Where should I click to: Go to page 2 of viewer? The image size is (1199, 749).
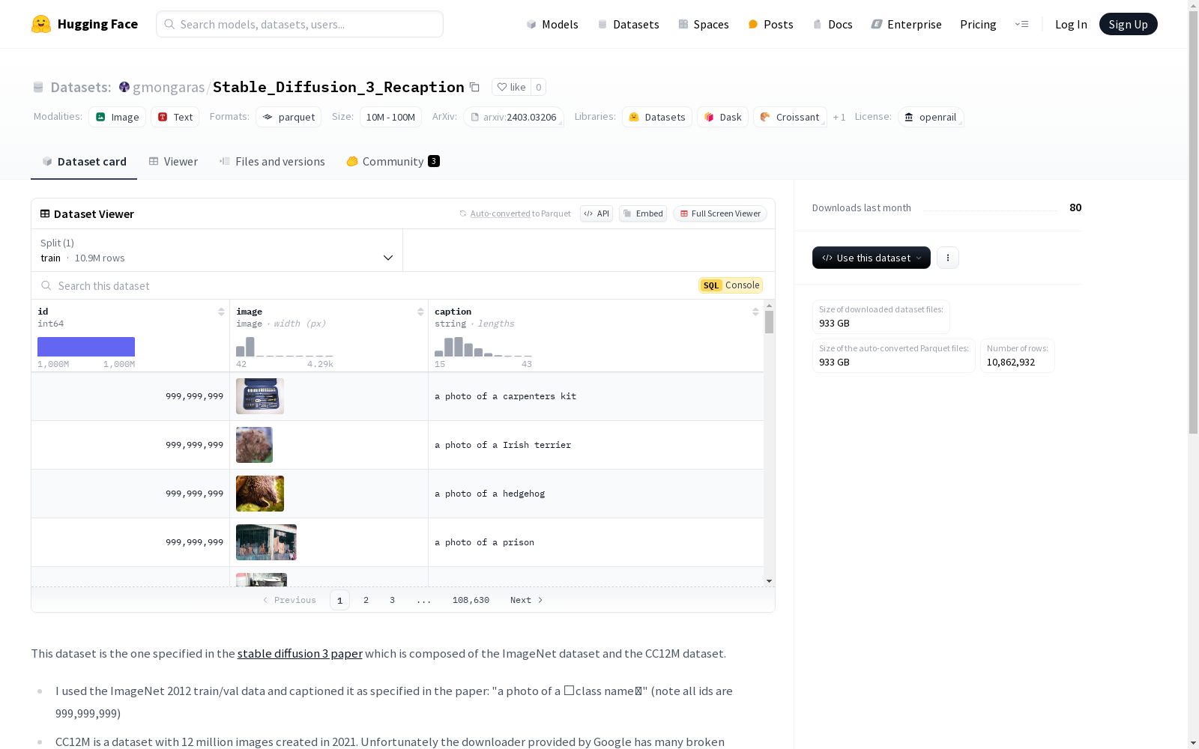(x=366, y=600)
